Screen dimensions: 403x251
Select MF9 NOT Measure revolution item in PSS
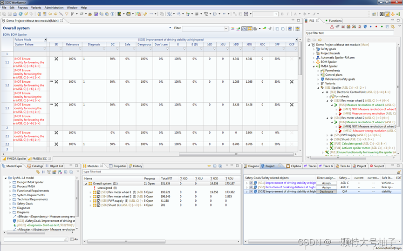tap(369, 126)
